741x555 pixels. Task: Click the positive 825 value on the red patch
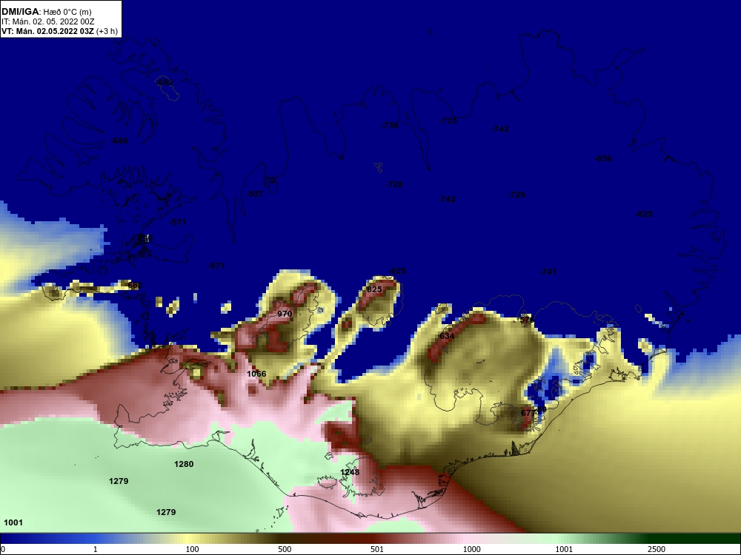point(374,289)
